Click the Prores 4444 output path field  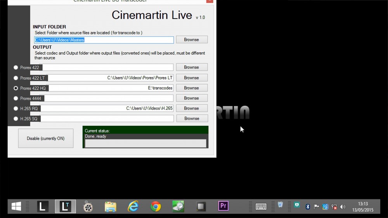108,98
